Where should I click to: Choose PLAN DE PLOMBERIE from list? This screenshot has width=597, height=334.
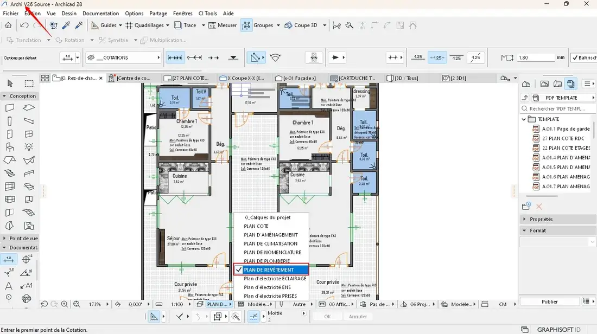(x=267, y=261)
